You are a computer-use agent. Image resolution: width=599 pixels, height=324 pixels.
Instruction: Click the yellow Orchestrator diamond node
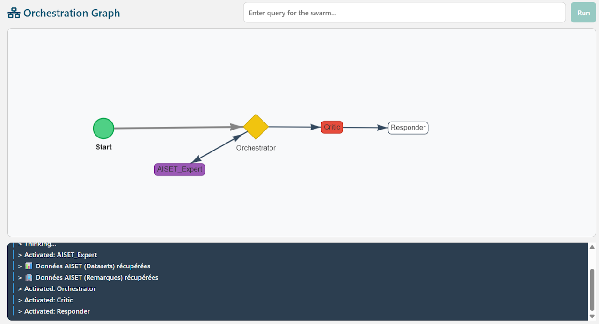[x=256, y=127]
